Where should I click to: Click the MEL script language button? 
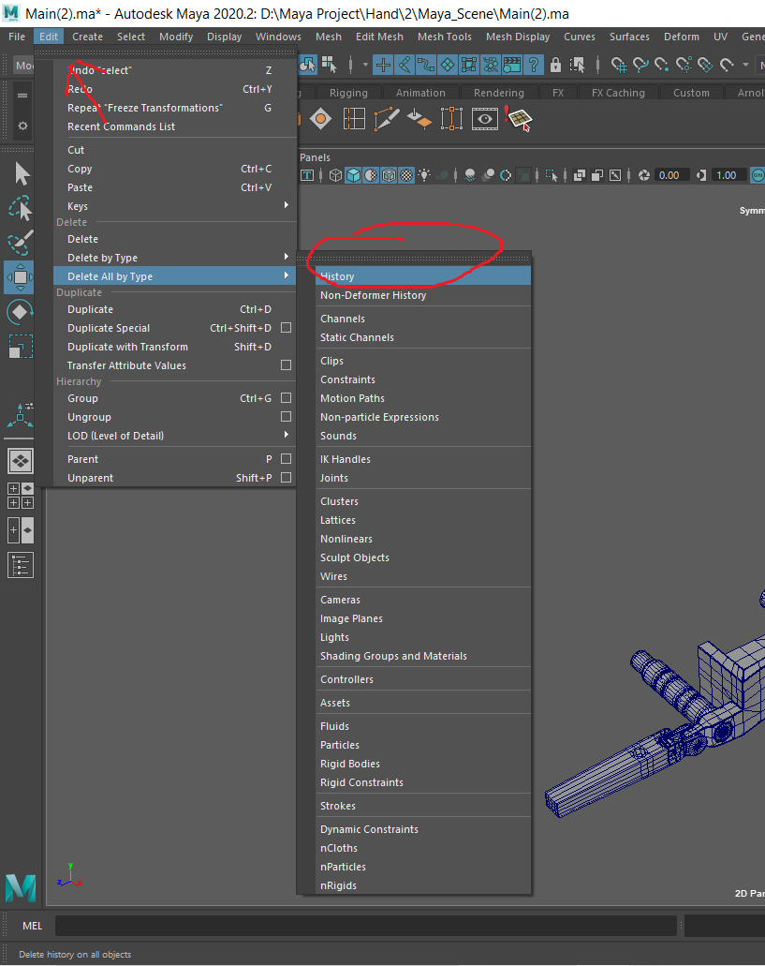pyautogui.click(x=32, y=926)
